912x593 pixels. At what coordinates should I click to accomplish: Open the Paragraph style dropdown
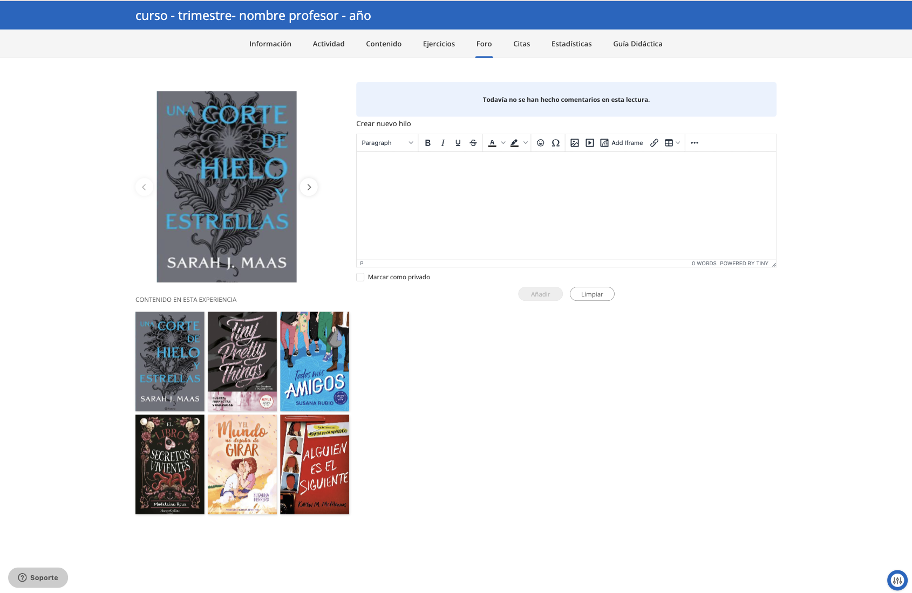387,143
